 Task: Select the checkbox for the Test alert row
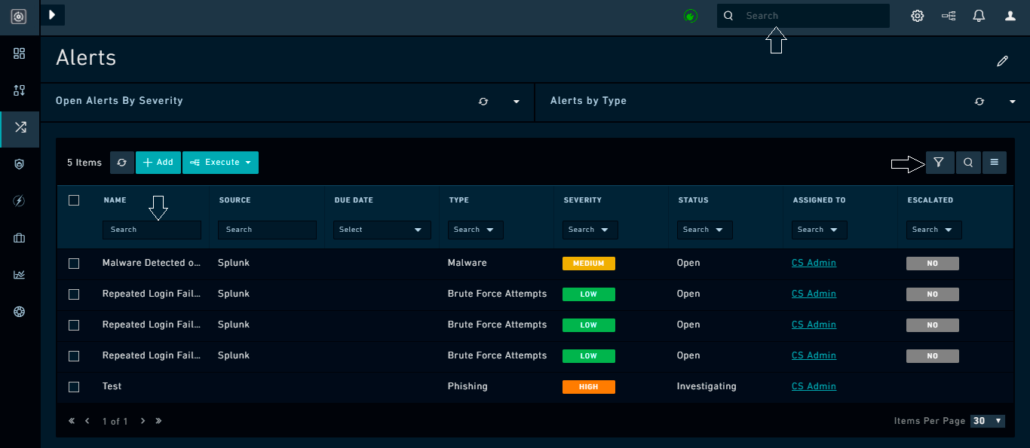click(x=73, y=386)
